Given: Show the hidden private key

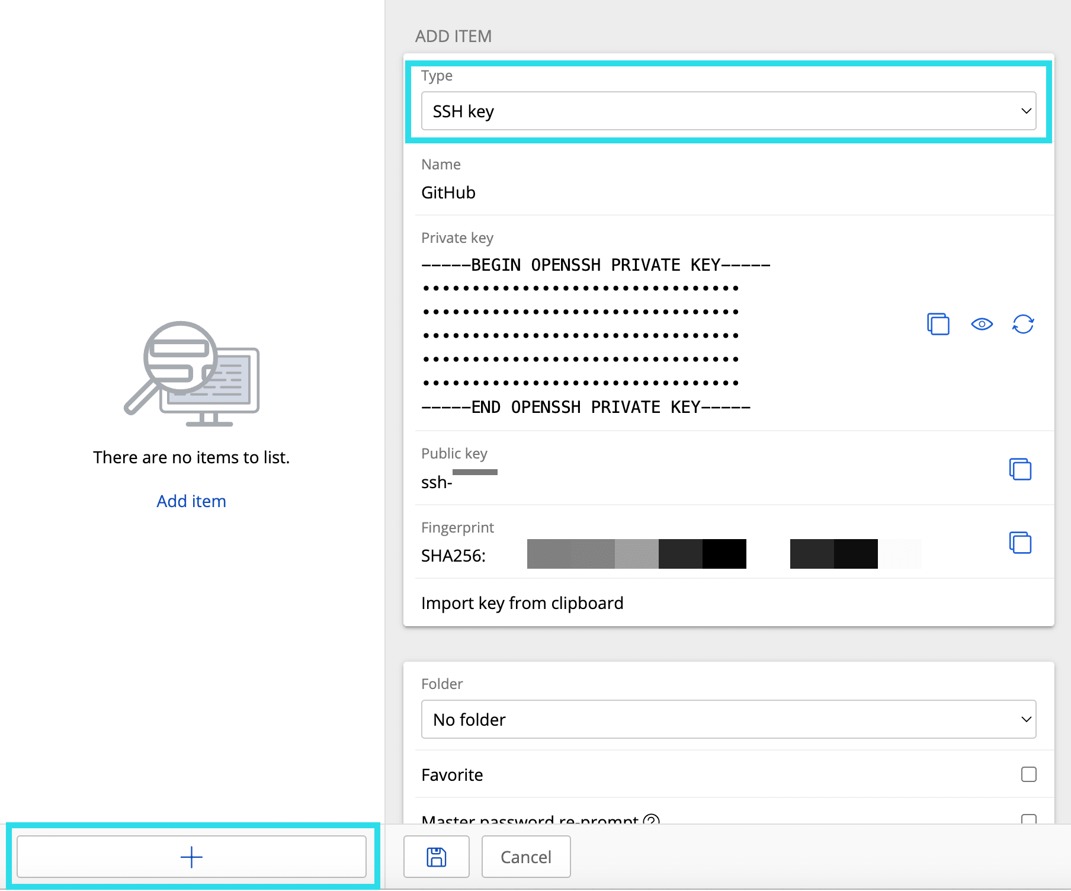Looking at the screenshot, I should coord(982,324).
